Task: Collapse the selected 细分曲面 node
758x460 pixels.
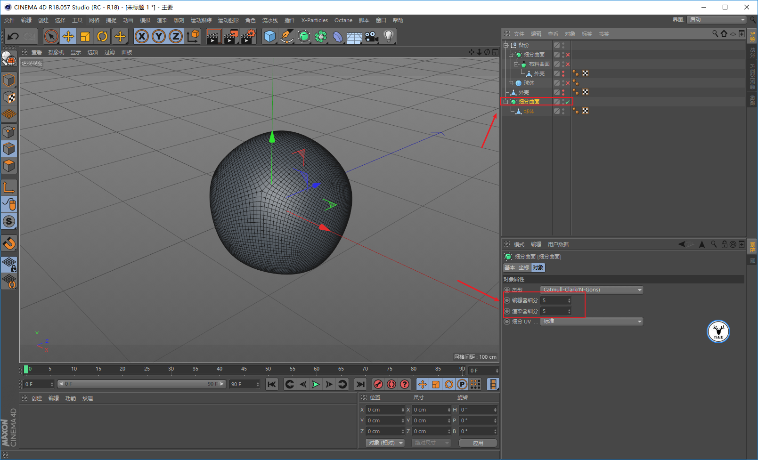Action: (506, 102)
